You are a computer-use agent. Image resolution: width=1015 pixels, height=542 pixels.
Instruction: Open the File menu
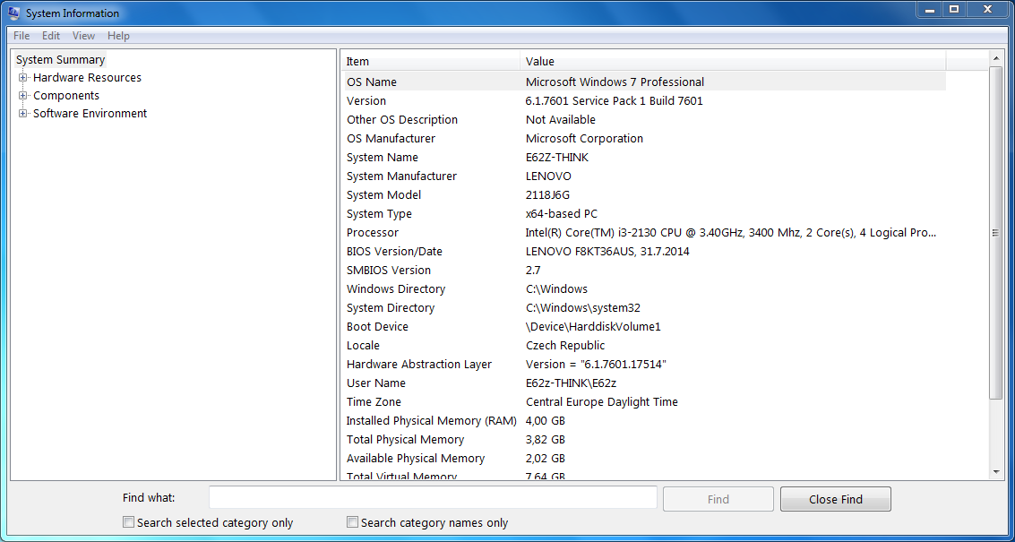pos(22,36)
